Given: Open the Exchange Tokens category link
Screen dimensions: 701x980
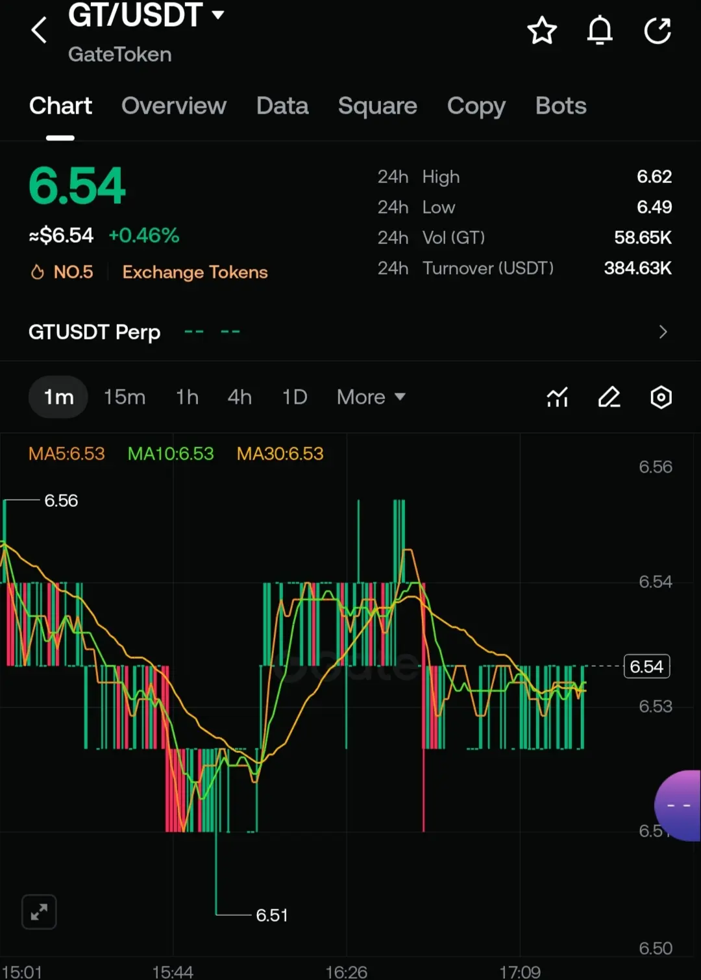Looking at the screenshot, I should [x=195, y=272].
